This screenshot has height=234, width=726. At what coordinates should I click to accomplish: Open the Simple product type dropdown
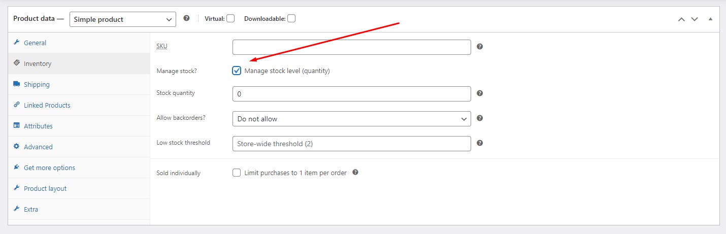click(x=123, y=19)
